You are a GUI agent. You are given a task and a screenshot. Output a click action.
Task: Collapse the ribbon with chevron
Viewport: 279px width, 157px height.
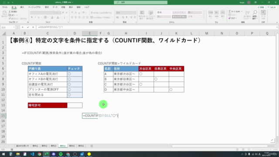coord(277,22)
